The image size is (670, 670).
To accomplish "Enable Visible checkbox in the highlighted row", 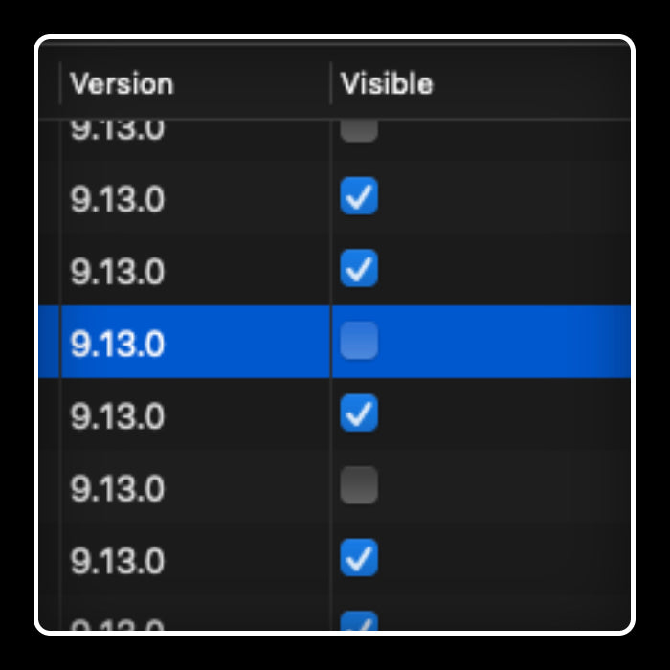I will point(359,341).
